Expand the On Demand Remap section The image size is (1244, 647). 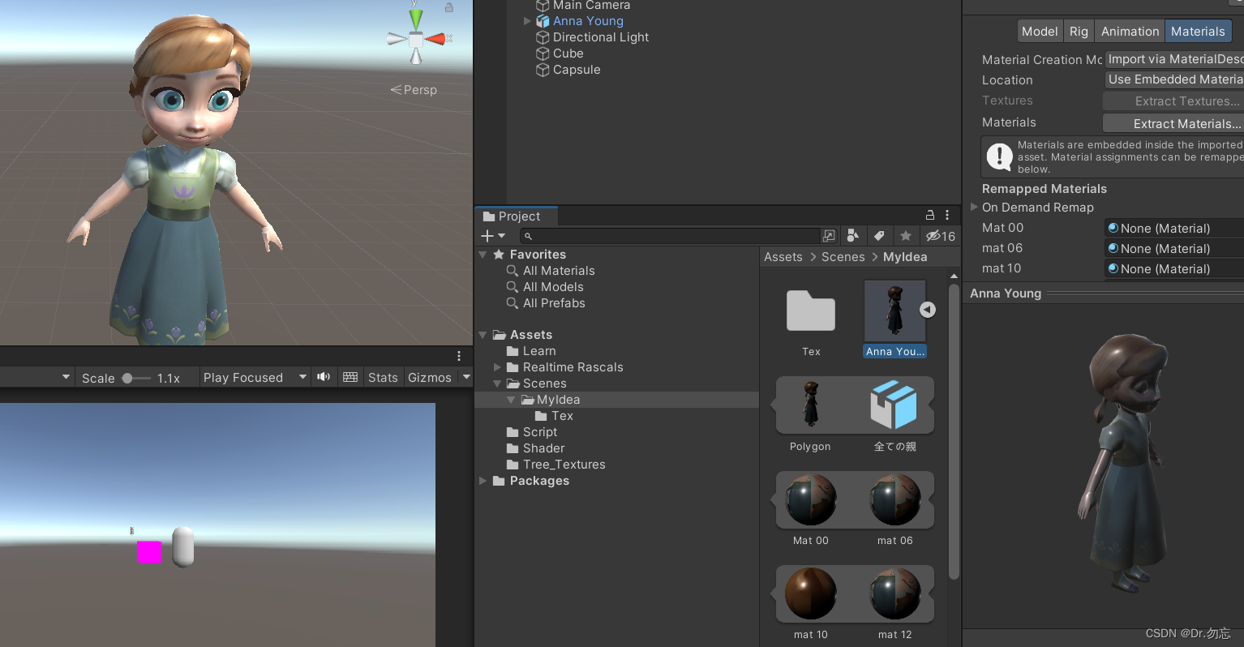click(x=974, y=207)
